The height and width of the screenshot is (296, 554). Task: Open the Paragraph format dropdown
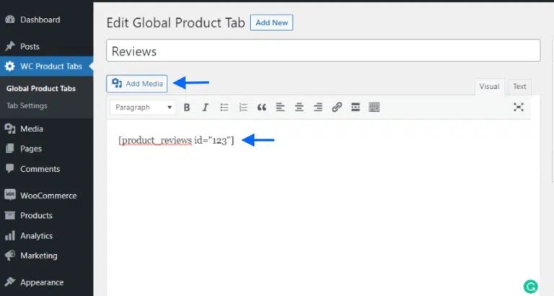[143, 108]
